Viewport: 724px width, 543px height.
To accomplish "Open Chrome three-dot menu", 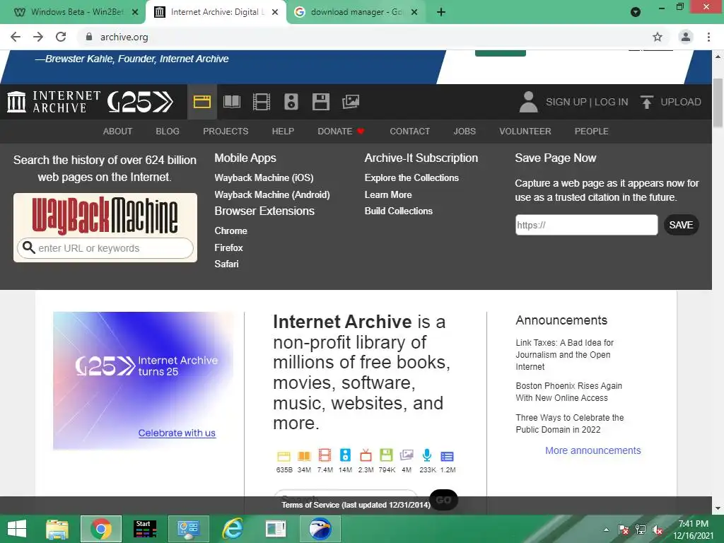I will (x=708, y=37).
